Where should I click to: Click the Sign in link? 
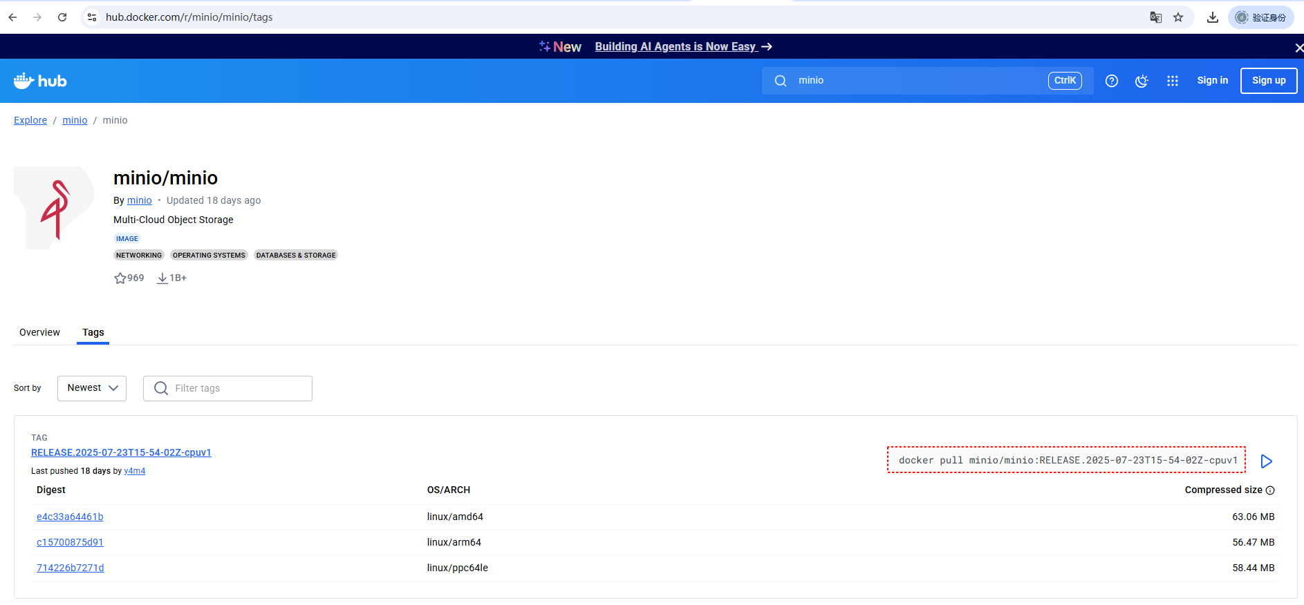(x=1213, y=81)
